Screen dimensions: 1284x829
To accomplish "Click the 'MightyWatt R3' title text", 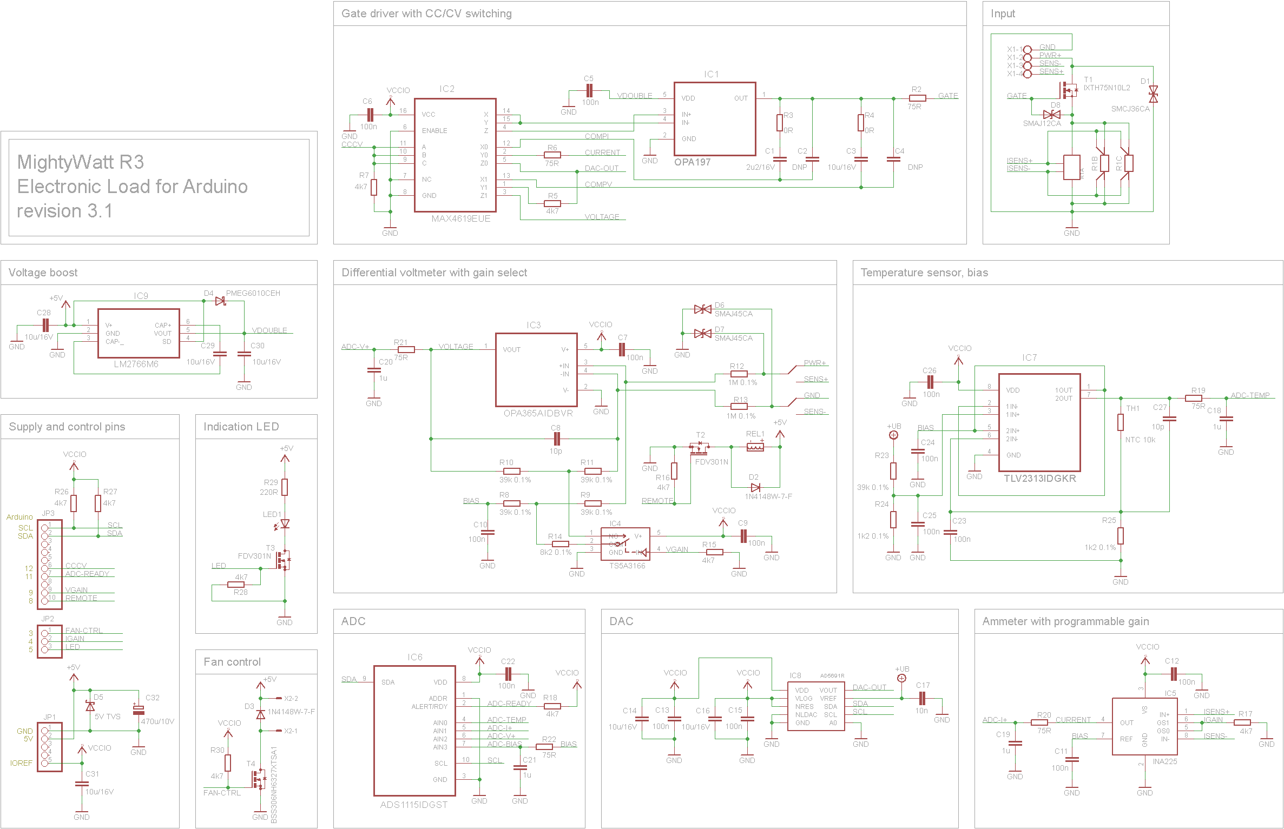I will point(81,162).
